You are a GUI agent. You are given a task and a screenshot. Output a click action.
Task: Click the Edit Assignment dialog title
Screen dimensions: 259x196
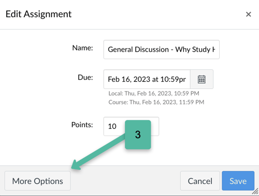(38, 14)
